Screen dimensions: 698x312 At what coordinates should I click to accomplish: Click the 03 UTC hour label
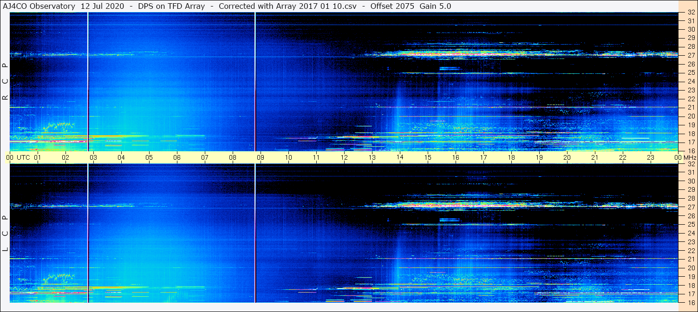(93, 157)
